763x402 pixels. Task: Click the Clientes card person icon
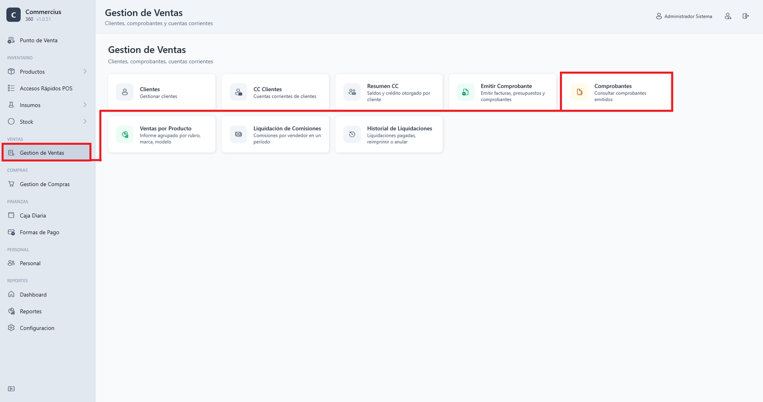(125, 92)
